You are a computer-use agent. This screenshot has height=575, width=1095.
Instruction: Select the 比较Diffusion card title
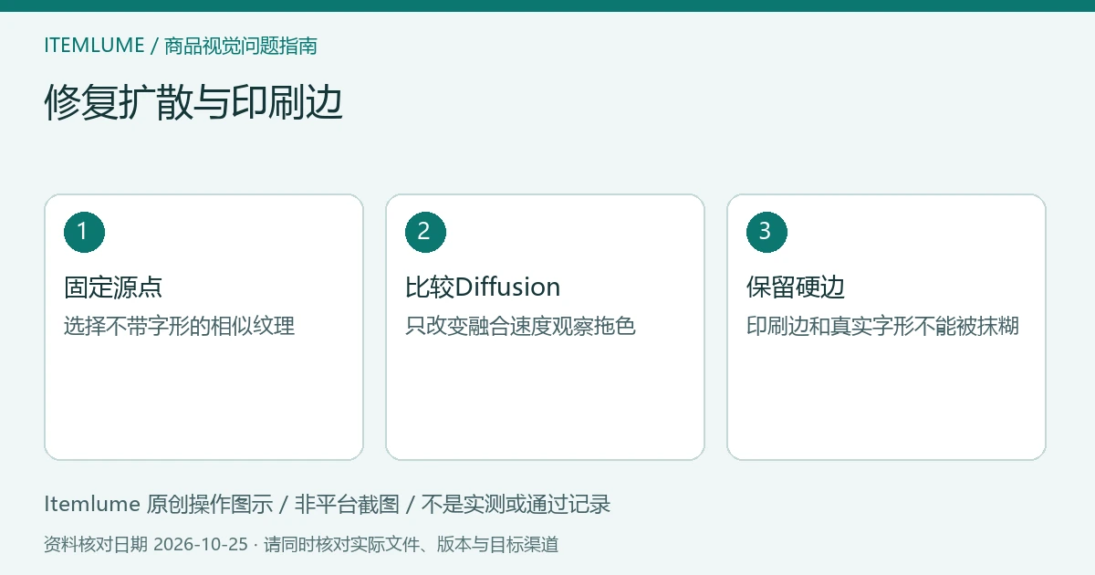pos(483,287)
